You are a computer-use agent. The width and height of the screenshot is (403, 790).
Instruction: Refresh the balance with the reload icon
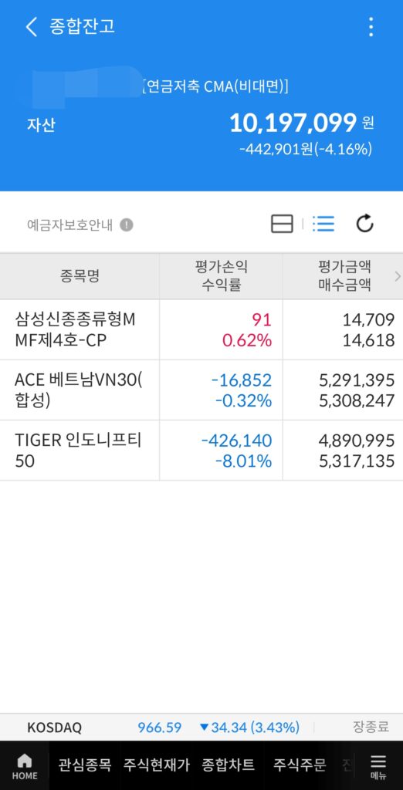pos(364,224)
